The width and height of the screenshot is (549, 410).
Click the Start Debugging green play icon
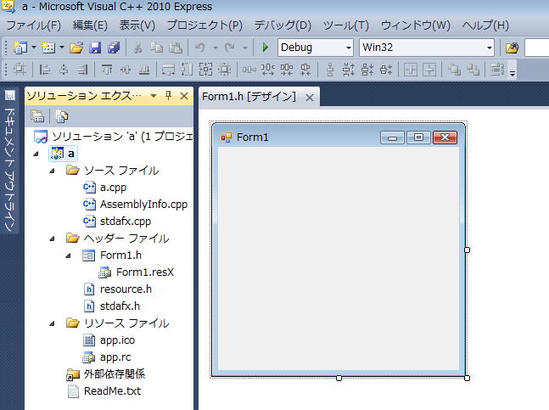(x=266, y=48)
